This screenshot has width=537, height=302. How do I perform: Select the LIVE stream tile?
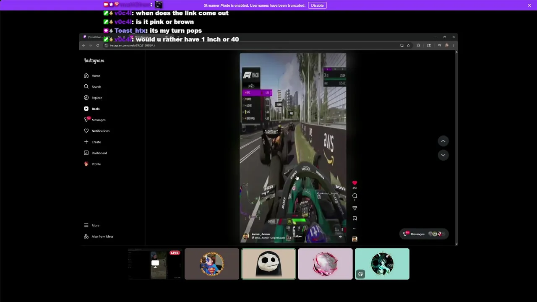point(155,264)
